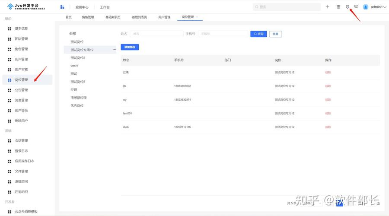This screenshot has width=389, height=216.
Task: Select 全部 in the position list
Action: tap(73, 34)
